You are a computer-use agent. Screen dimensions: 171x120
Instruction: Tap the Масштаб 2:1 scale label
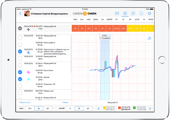coord(113,103)
